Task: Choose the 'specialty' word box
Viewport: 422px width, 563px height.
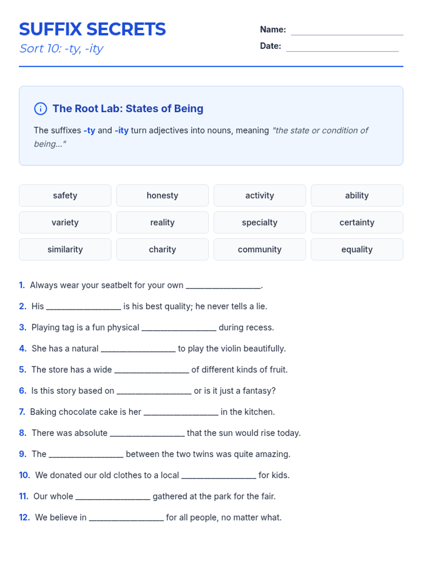Action: point(260,222)
